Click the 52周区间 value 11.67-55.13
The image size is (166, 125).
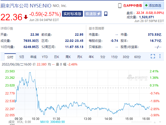pyautogui.click(x=74, y=47)
